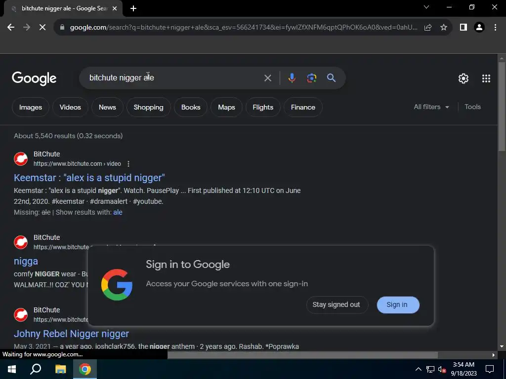Image resolution: width=506 pixels, height=379 pixels.
Task: Switch to the Books filter
Action: 191,107
